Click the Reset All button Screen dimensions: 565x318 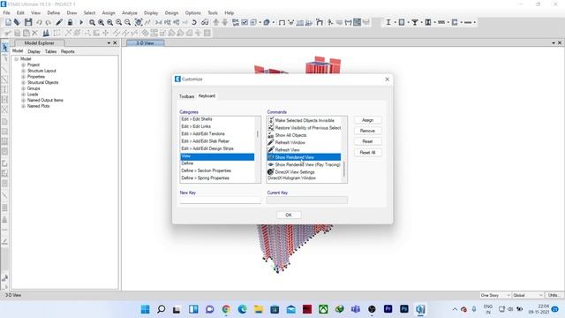coord(367,153)
